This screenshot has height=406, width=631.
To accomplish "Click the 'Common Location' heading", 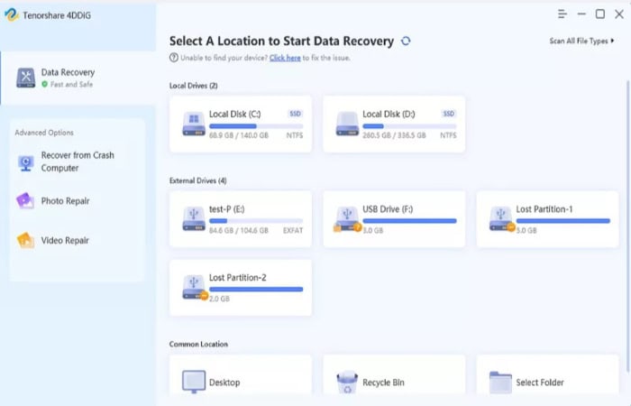I will tap(199, 344).
